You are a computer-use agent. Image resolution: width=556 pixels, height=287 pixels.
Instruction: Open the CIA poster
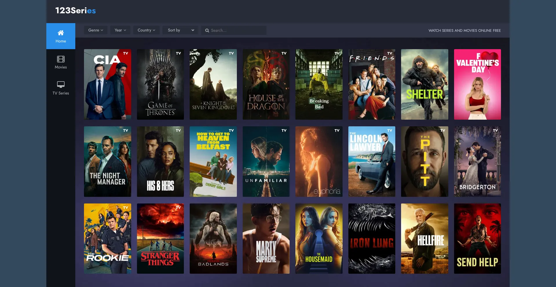pyautogui.click(x=107, y=84)
